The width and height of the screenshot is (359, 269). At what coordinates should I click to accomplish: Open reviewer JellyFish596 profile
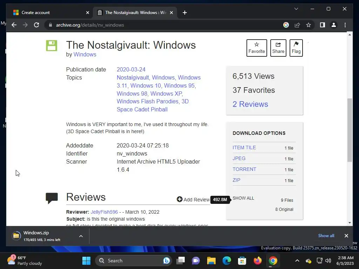coord(104,212)
